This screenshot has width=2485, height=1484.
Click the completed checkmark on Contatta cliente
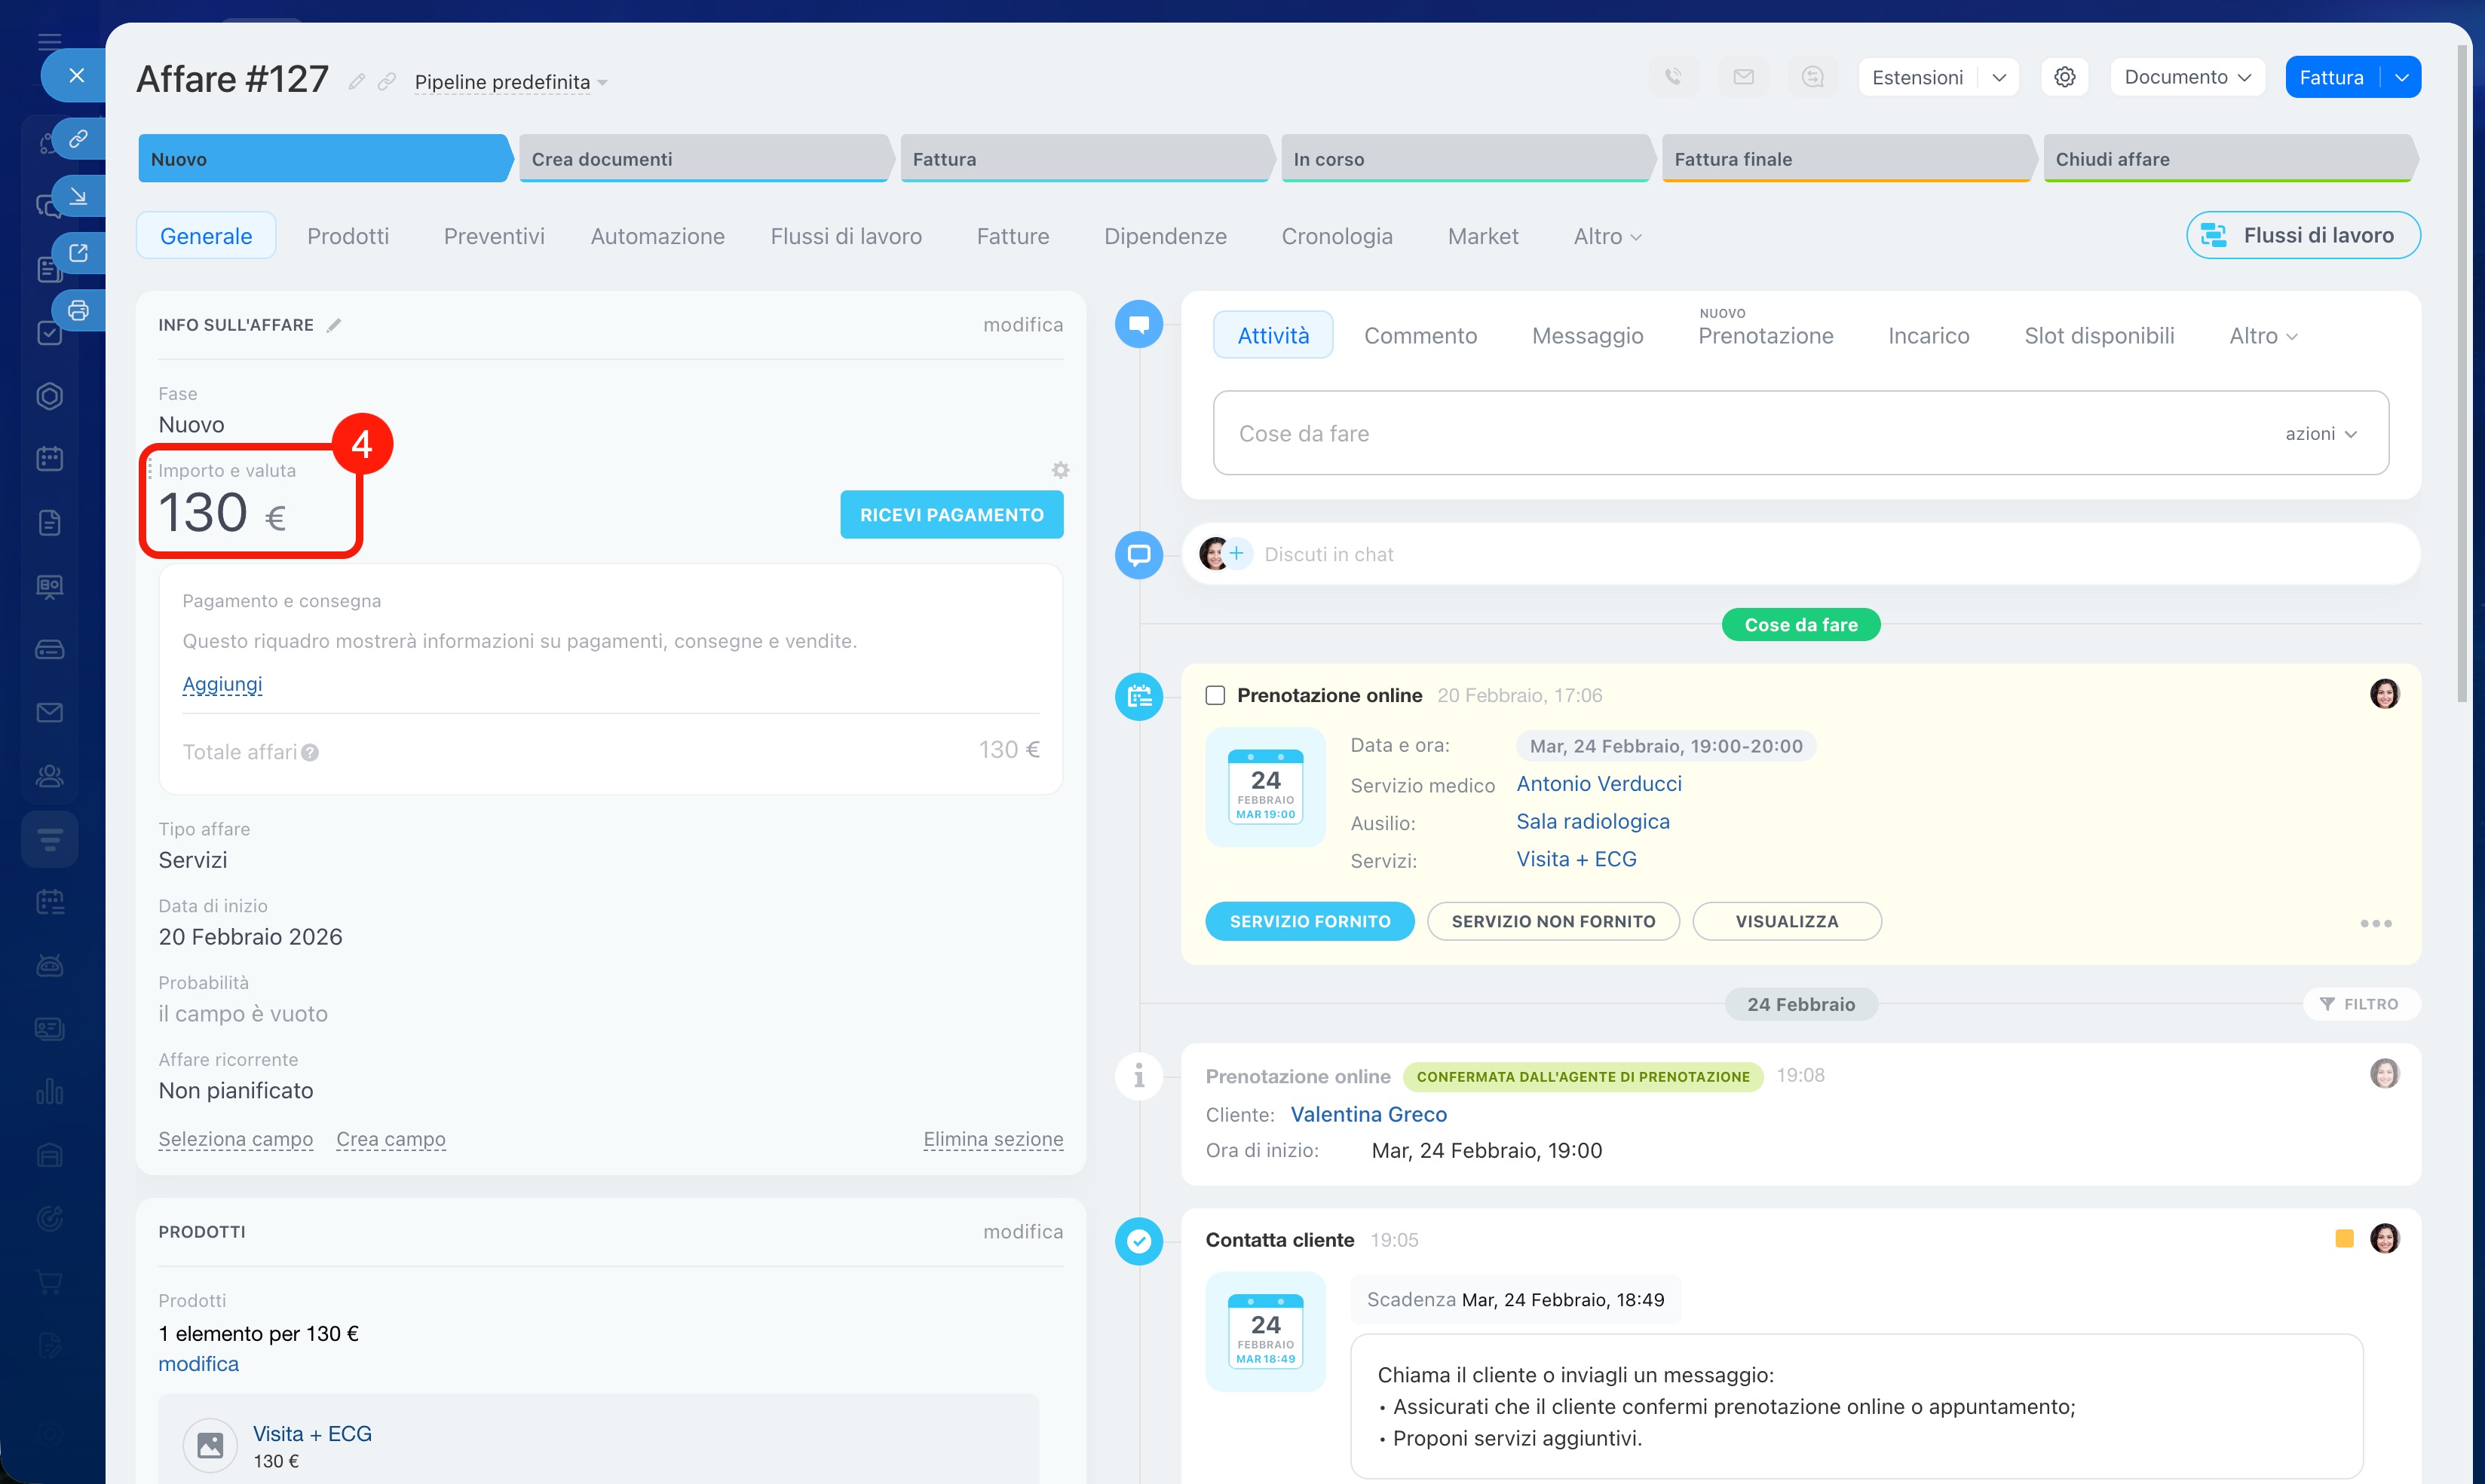pos(1139,1241)
